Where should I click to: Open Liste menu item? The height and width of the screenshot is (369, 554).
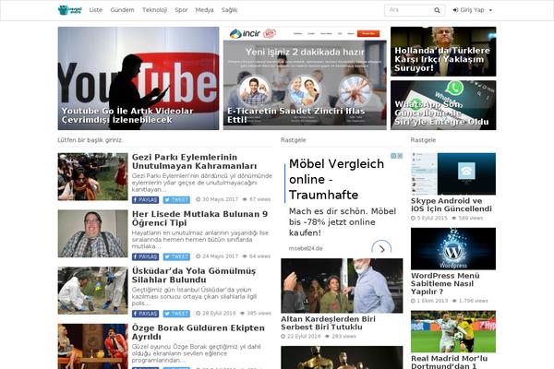coord(96,10)
